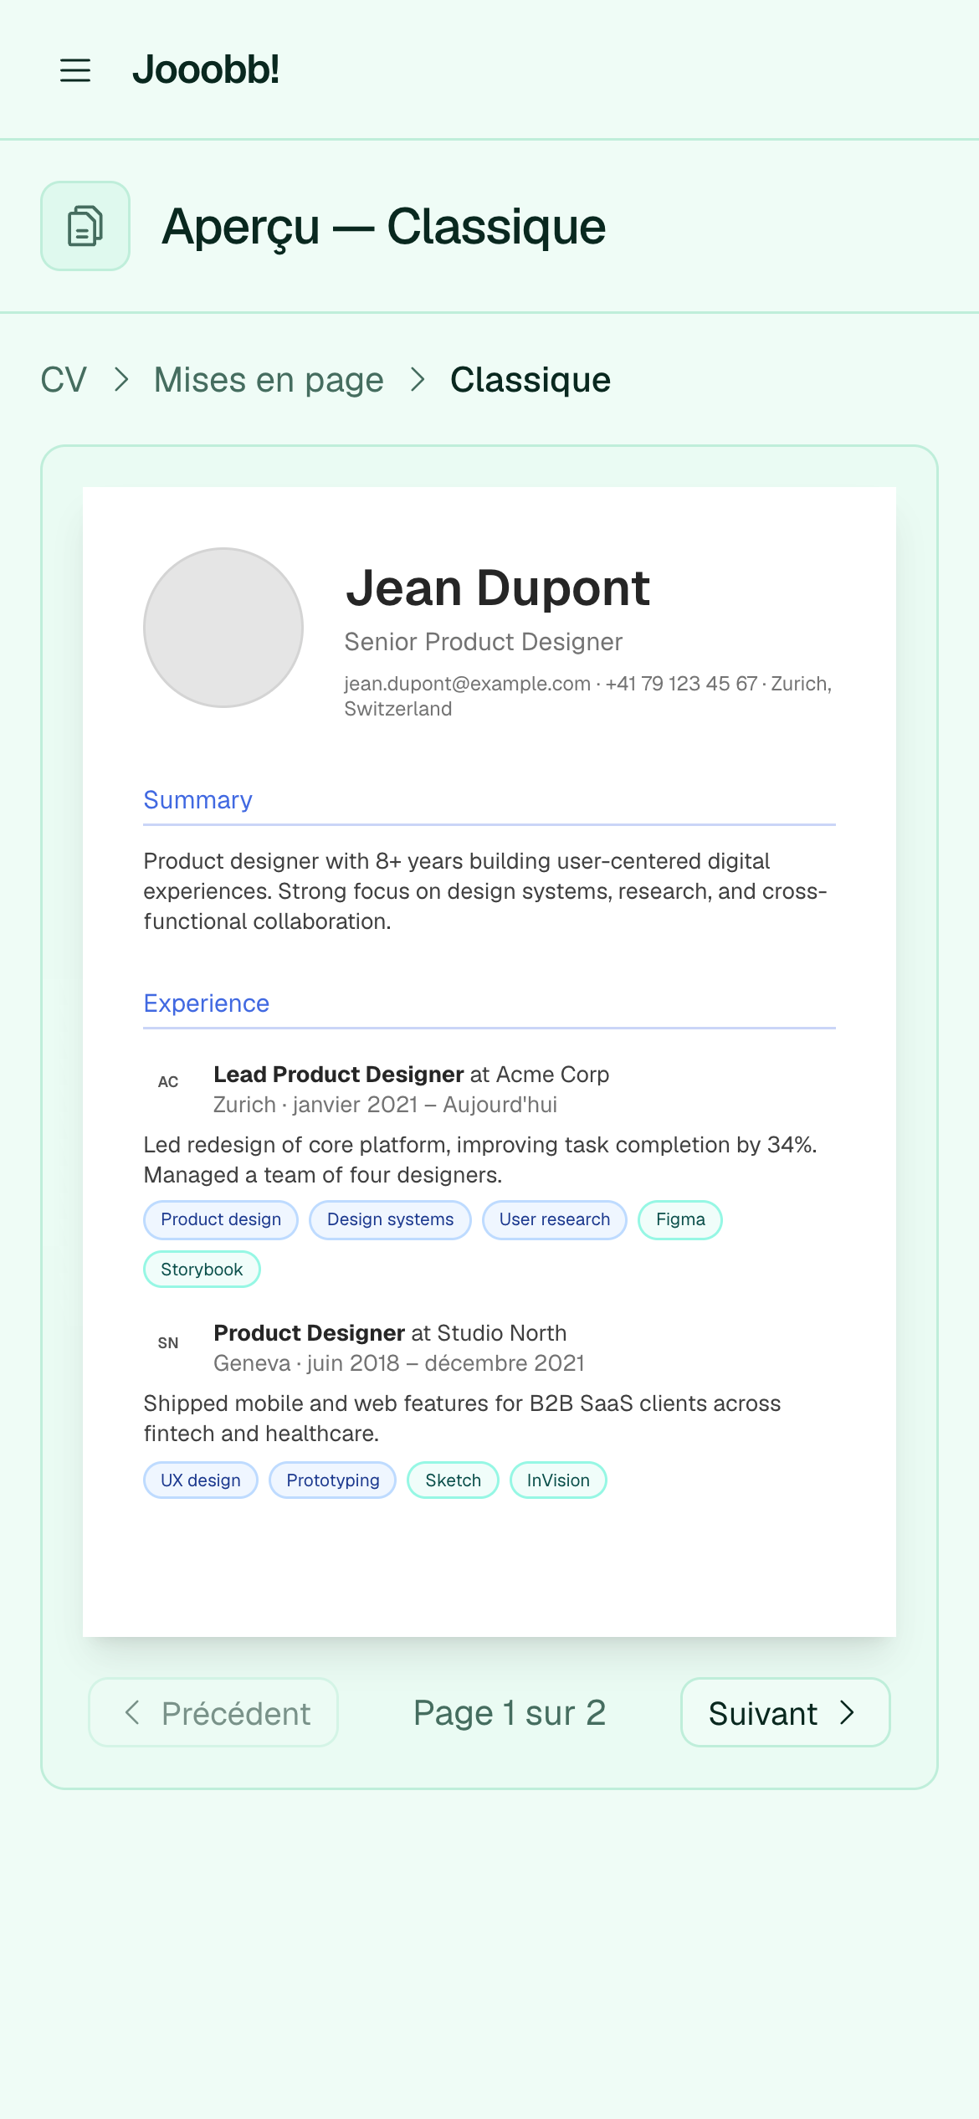Click Lead Product Designer at Acme Corp

click(x=412, y=1075)
